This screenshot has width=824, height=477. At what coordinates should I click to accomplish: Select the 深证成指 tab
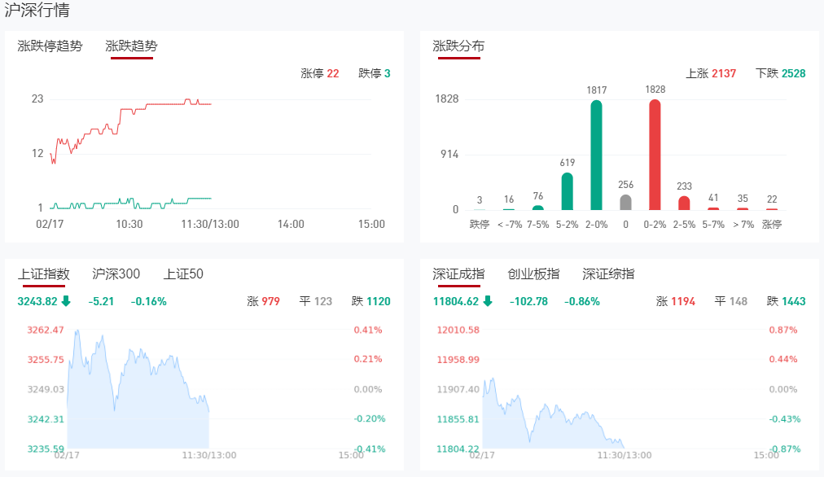(x=459, y=274)
